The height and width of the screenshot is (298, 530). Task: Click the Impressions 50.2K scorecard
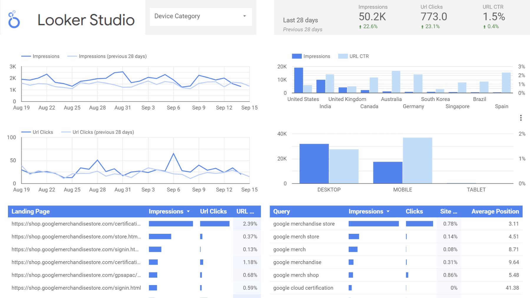click(x=373, y=17)
